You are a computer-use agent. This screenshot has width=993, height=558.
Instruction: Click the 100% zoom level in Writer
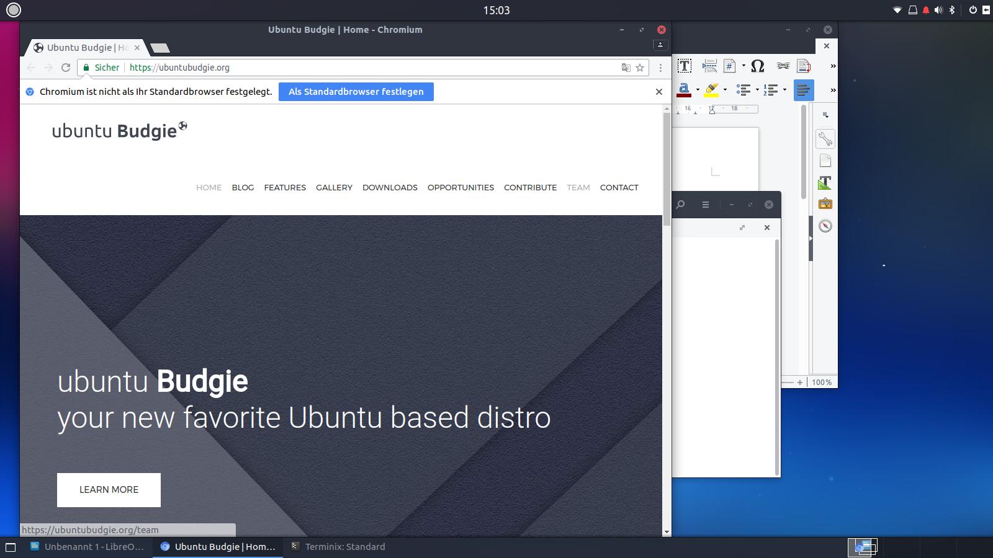click(822, 383)
